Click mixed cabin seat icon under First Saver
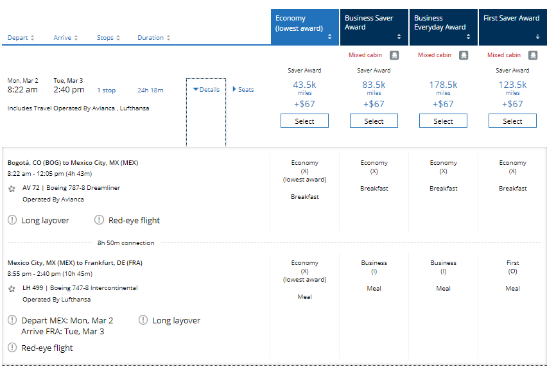The height and width of the screenshot is (367, 547). [x=534, y=55]
